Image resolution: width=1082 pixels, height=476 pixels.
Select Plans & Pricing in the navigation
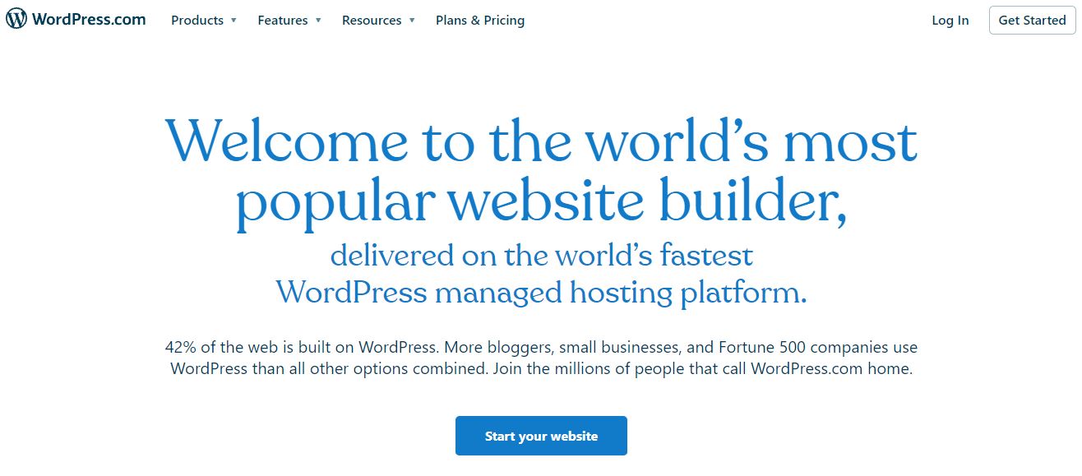click(479, 21)
